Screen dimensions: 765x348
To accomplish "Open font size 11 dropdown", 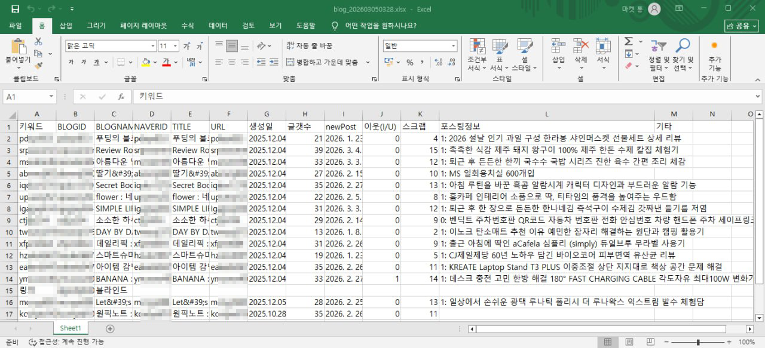I will click(176, 46).
